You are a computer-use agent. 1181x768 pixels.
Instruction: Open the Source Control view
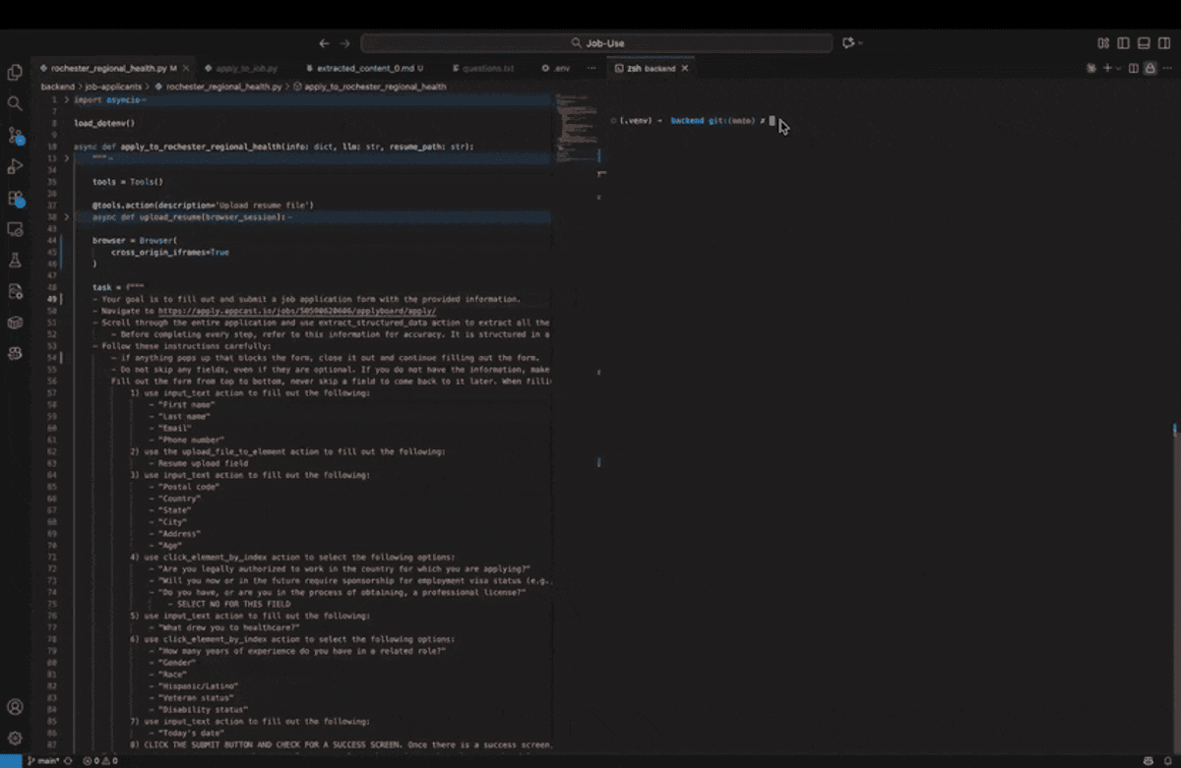[x=15, y=136]
